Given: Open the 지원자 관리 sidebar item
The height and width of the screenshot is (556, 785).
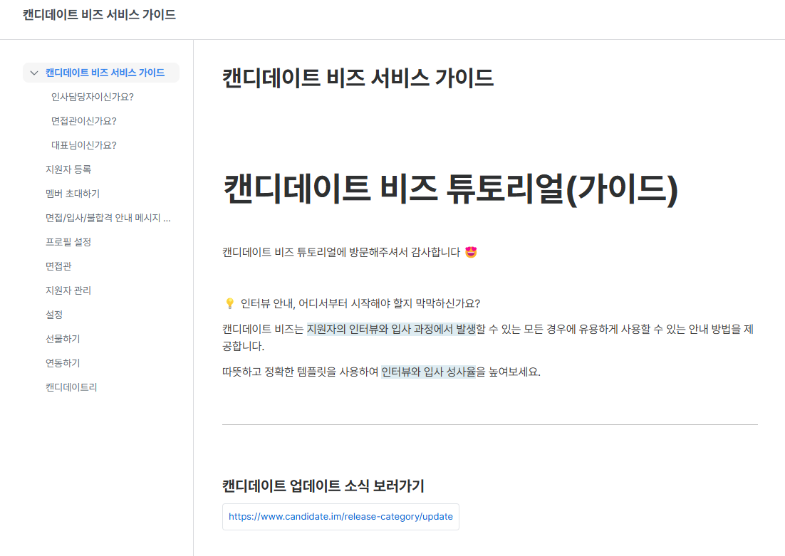Looking at the screenshot, I should pyautogui.click(x=68, y=290).
